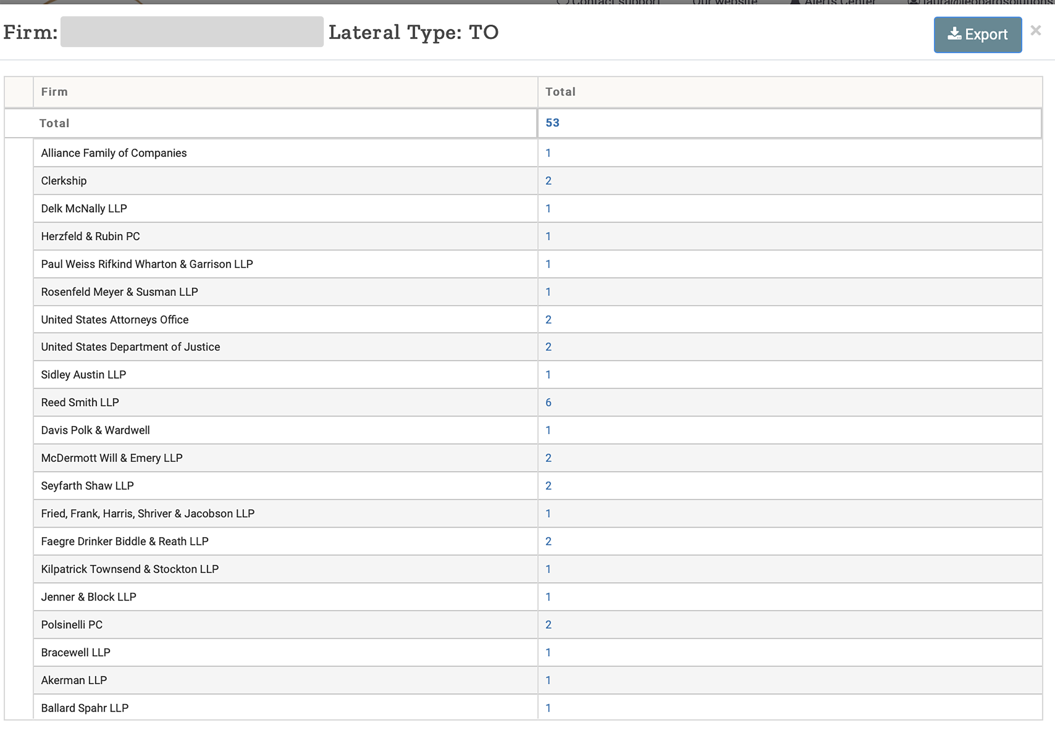Open count for Bracewell LLP

[548, 652]
